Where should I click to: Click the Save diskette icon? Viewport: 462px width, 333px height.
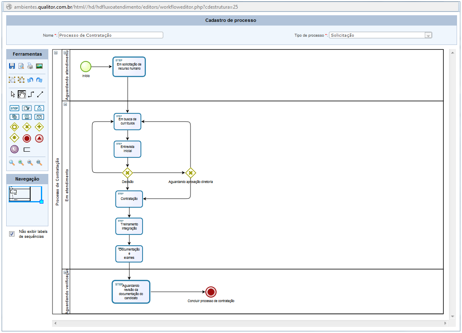[x=12, y=66]
